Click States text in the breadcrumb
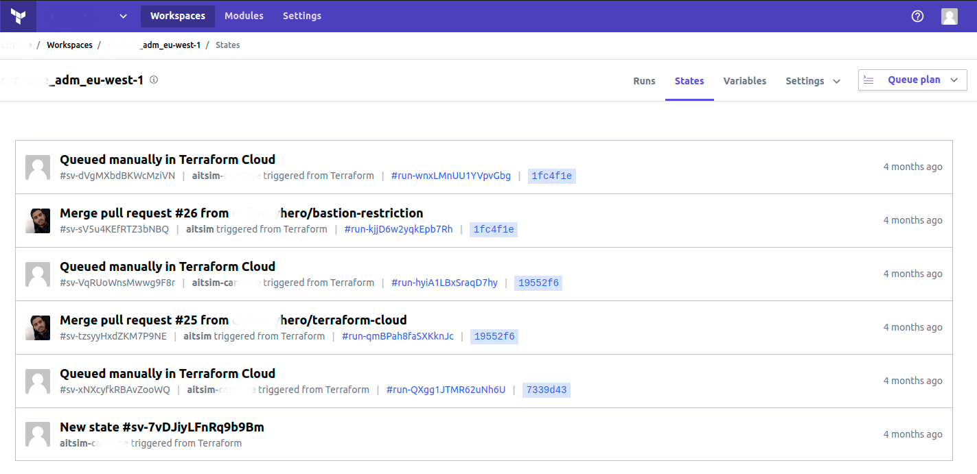 (228, 45)
